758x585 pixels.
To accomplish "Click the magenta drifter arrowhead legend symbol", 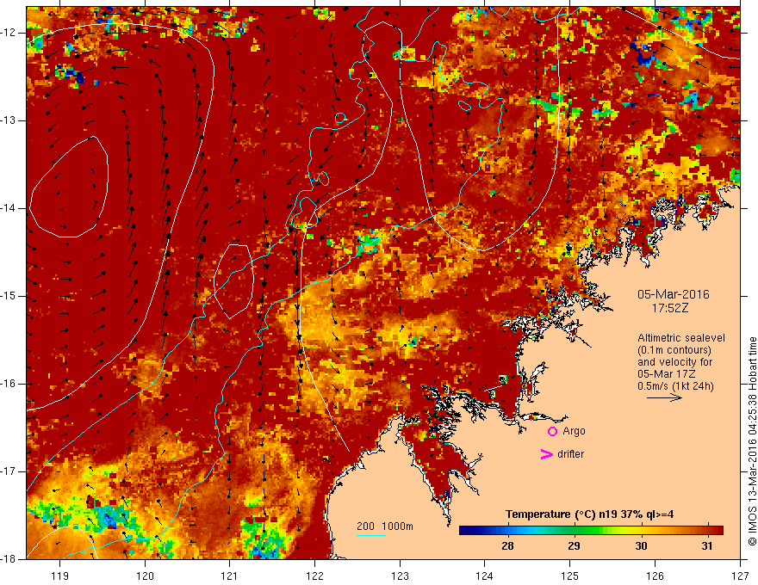I will tap(546, 454).
